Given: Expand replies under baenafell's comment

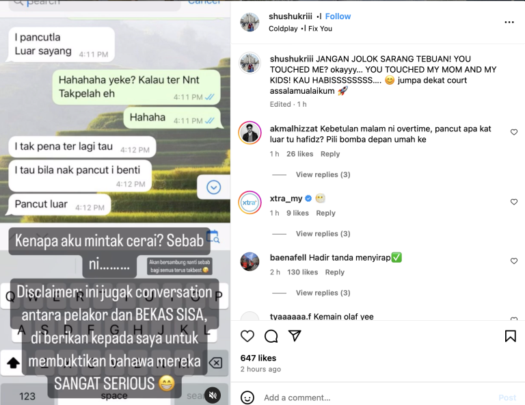Looking at the screenshot, I should click(323, 293).
